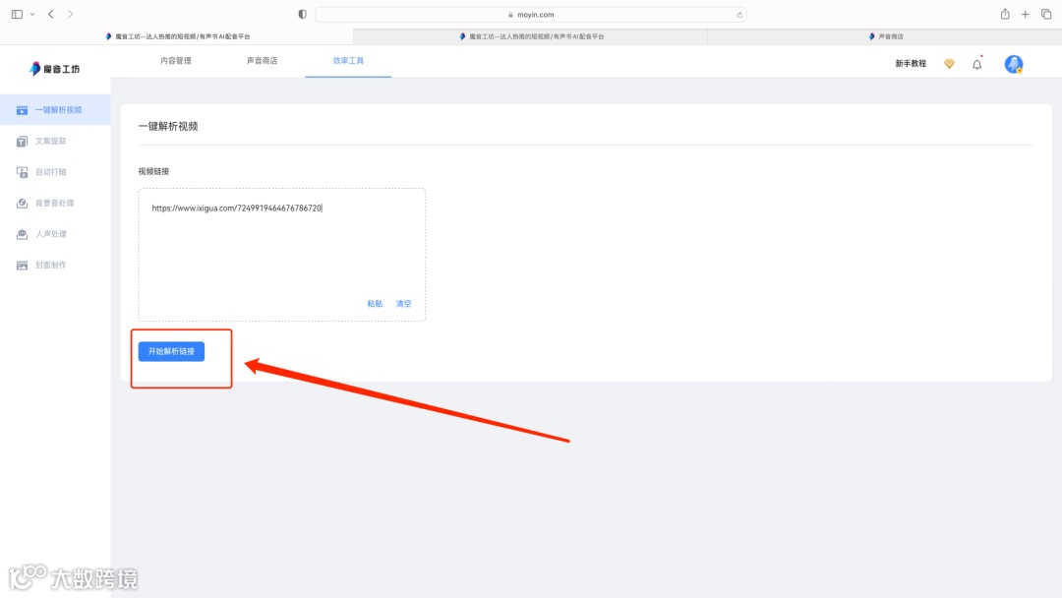Click the 粘贴 link
Viewport: 1062px width, 598px height.
click(375, 304)
